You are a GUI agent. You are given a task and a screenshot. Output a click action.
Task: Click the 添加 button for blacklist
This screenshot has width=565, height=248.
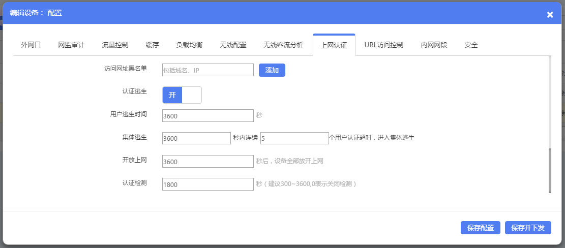coord(272,70)
